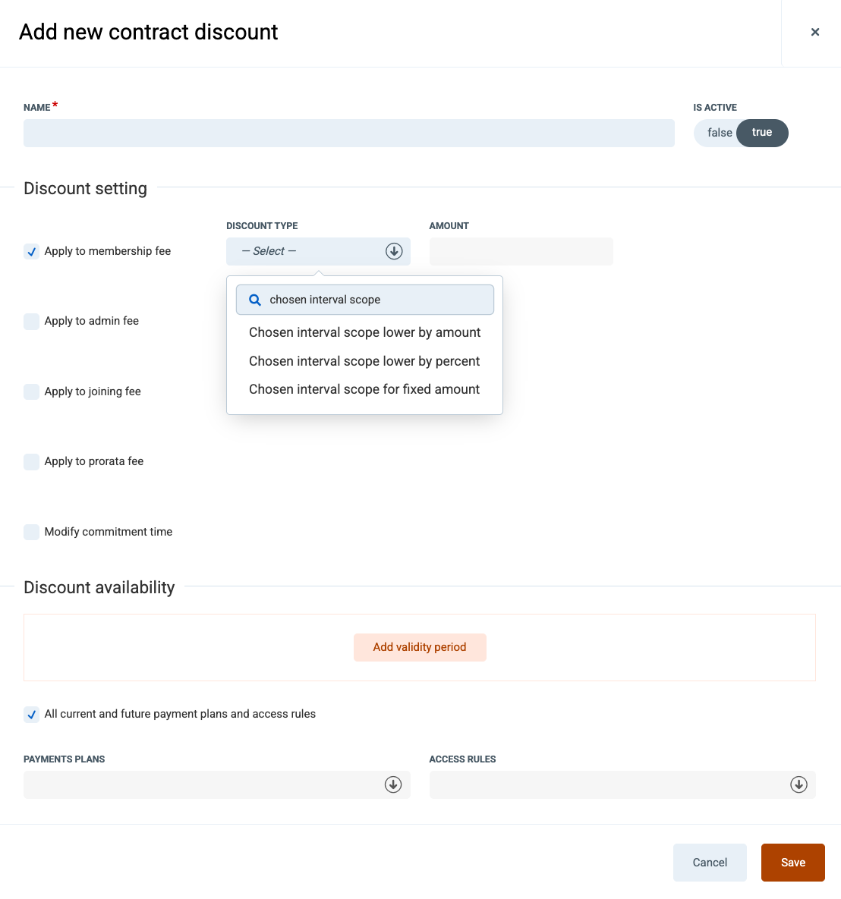Check Apply to joining fee
This screenshot has height=899, width=841.
pyautogui.click(x=32, y=391)
